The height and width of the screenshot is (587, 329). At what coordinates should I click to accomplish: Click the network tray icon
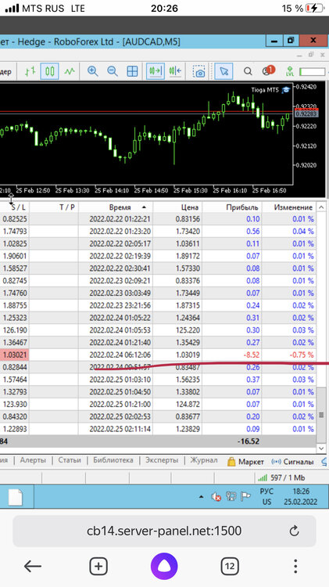point(231,497)
